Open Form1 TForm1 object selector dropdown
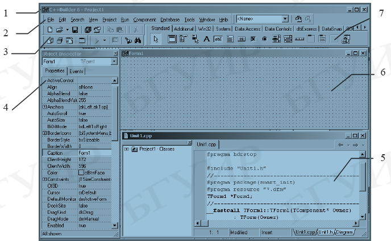The height and width of the screenshot is (241, 391). 114,61
